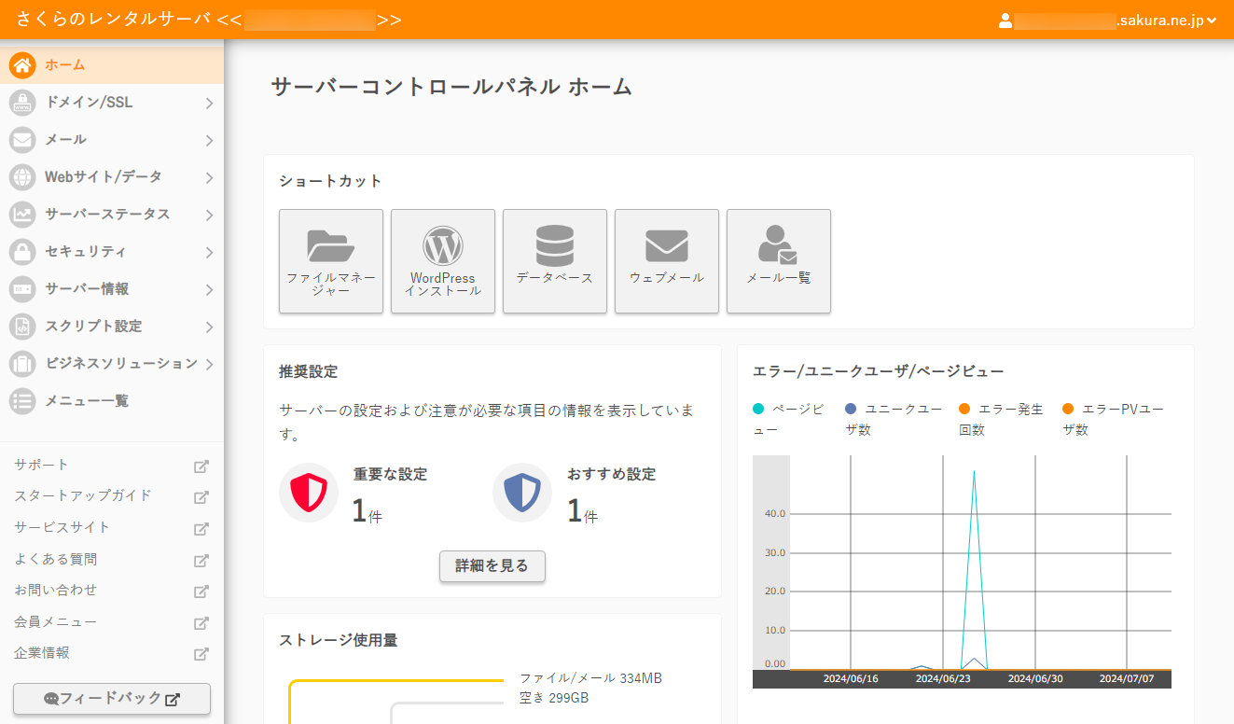The height and width of the screenshot is (724, 1234).
Task: Open the ファイルマネージャー shortcut icon
Action: coord(330,247)
